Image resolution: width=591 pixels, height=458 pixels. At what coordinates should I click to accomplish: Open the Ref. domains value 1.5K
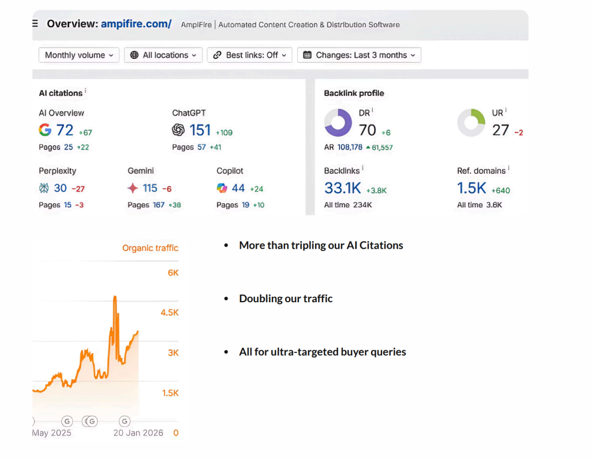coord(472,188)
